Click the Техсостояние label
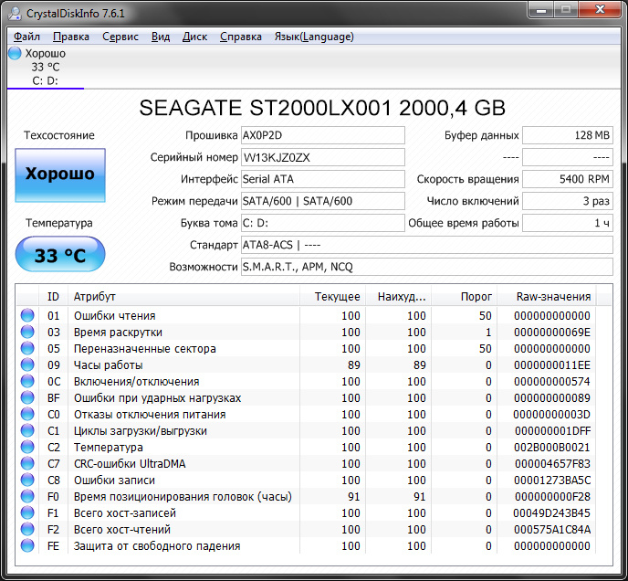The image size is (628, 581). click(58, 135)
